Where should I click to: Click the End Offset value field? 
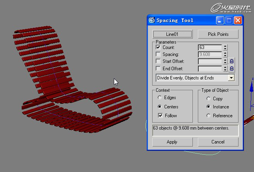[x=210, y=69]
